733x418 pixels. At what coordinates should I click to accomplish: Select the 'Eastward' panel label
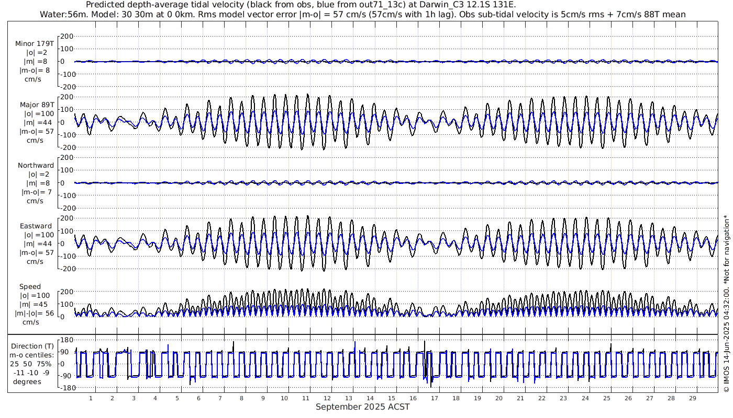36,226
